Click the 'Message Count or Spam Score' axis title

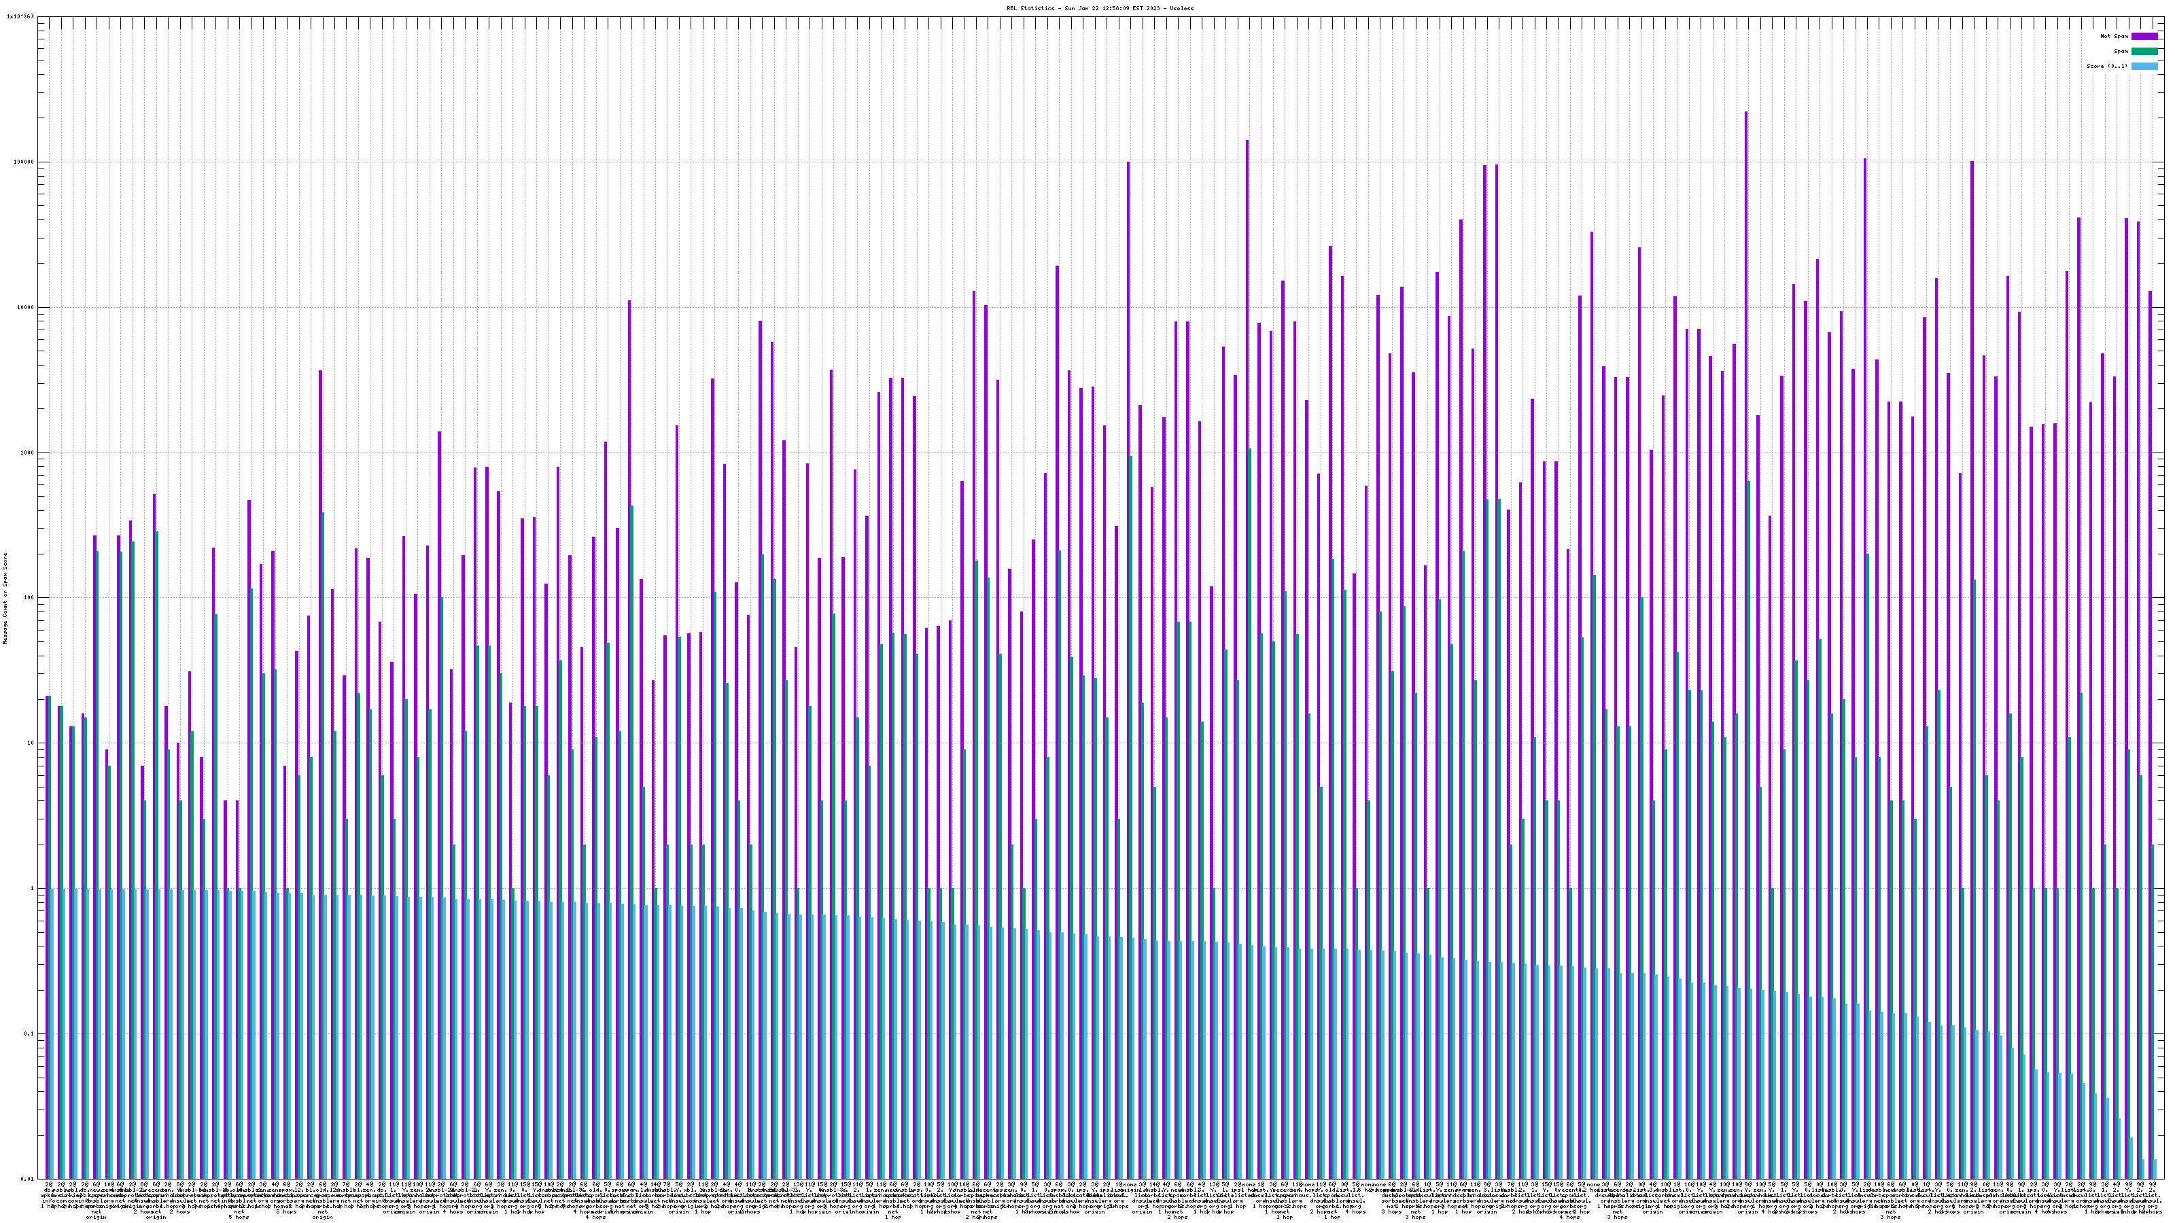[5, 599]
